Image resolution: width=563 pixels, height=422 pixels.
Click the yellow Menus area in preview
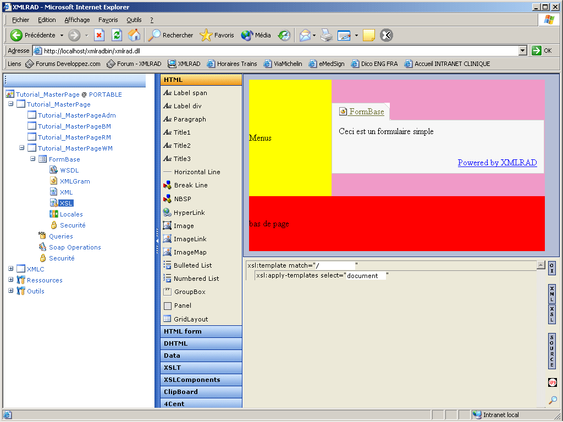pos(290,138)
